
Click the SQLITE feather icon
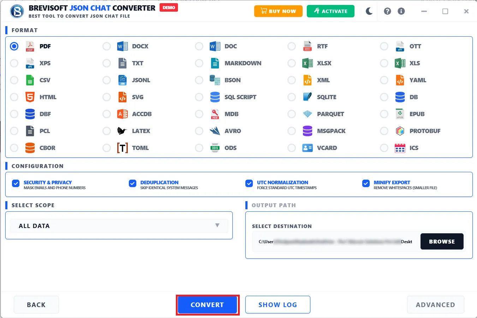308,97
